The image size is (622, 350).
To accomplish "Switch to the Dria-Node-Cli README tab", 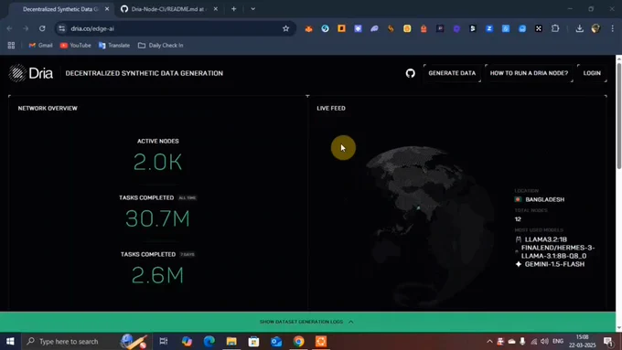I will pos(168,9).
